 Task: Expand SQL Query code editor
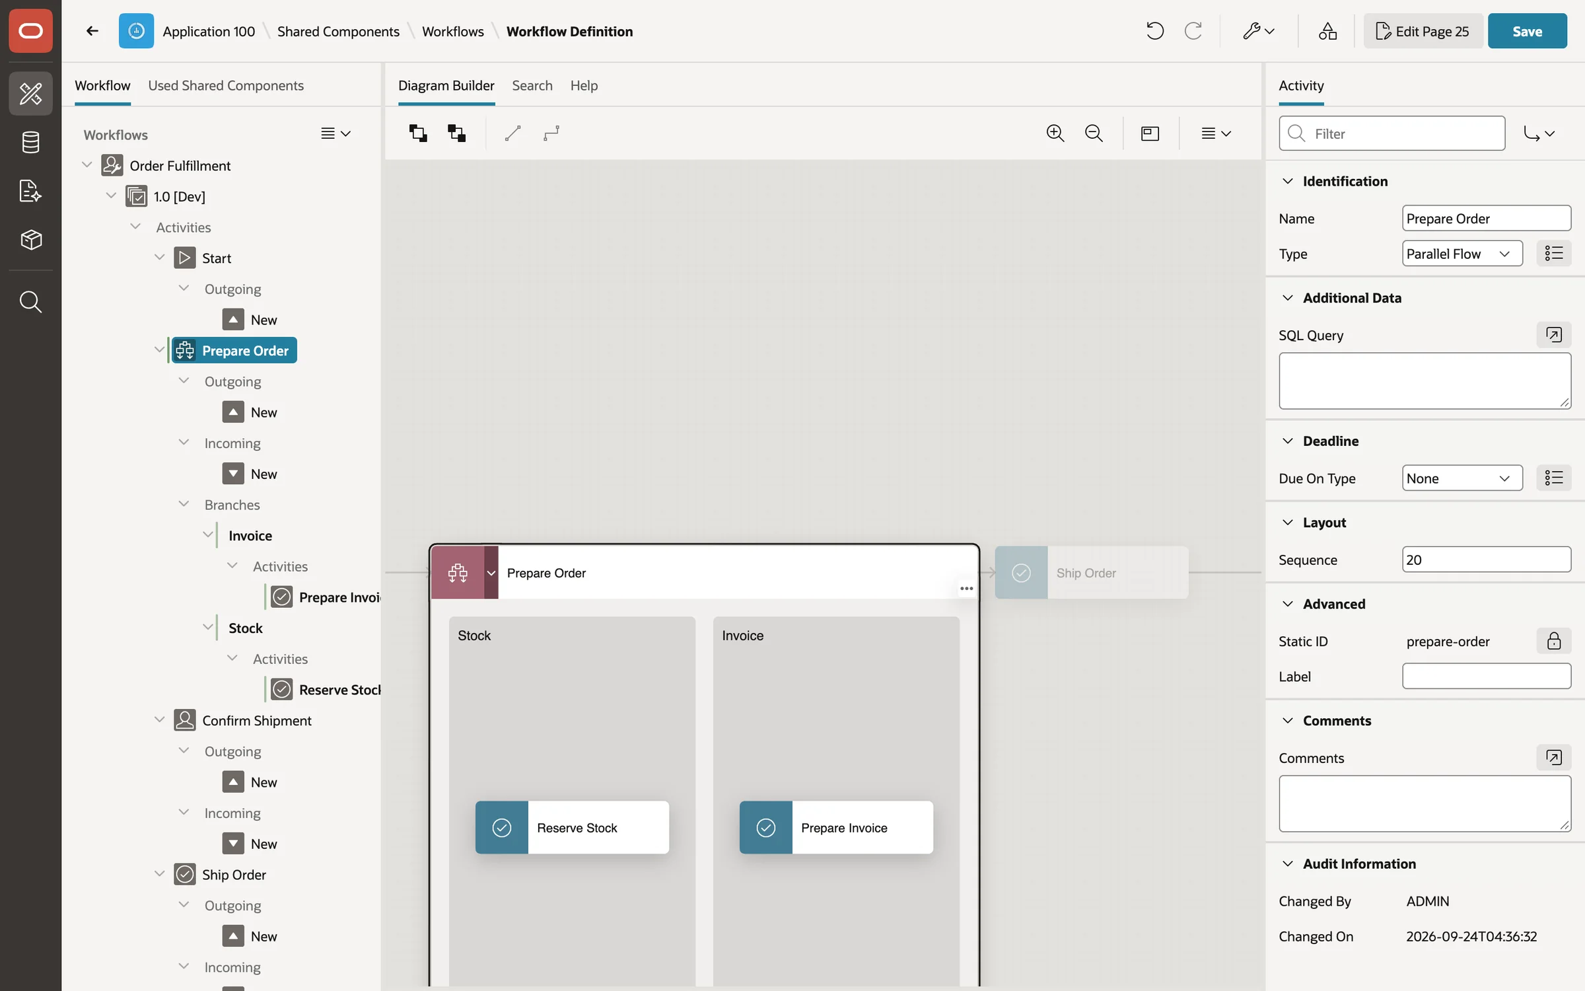click(x=1553, y=335)
